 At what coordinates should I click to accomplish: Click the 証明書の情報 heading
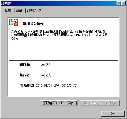(x=33, y=23)
